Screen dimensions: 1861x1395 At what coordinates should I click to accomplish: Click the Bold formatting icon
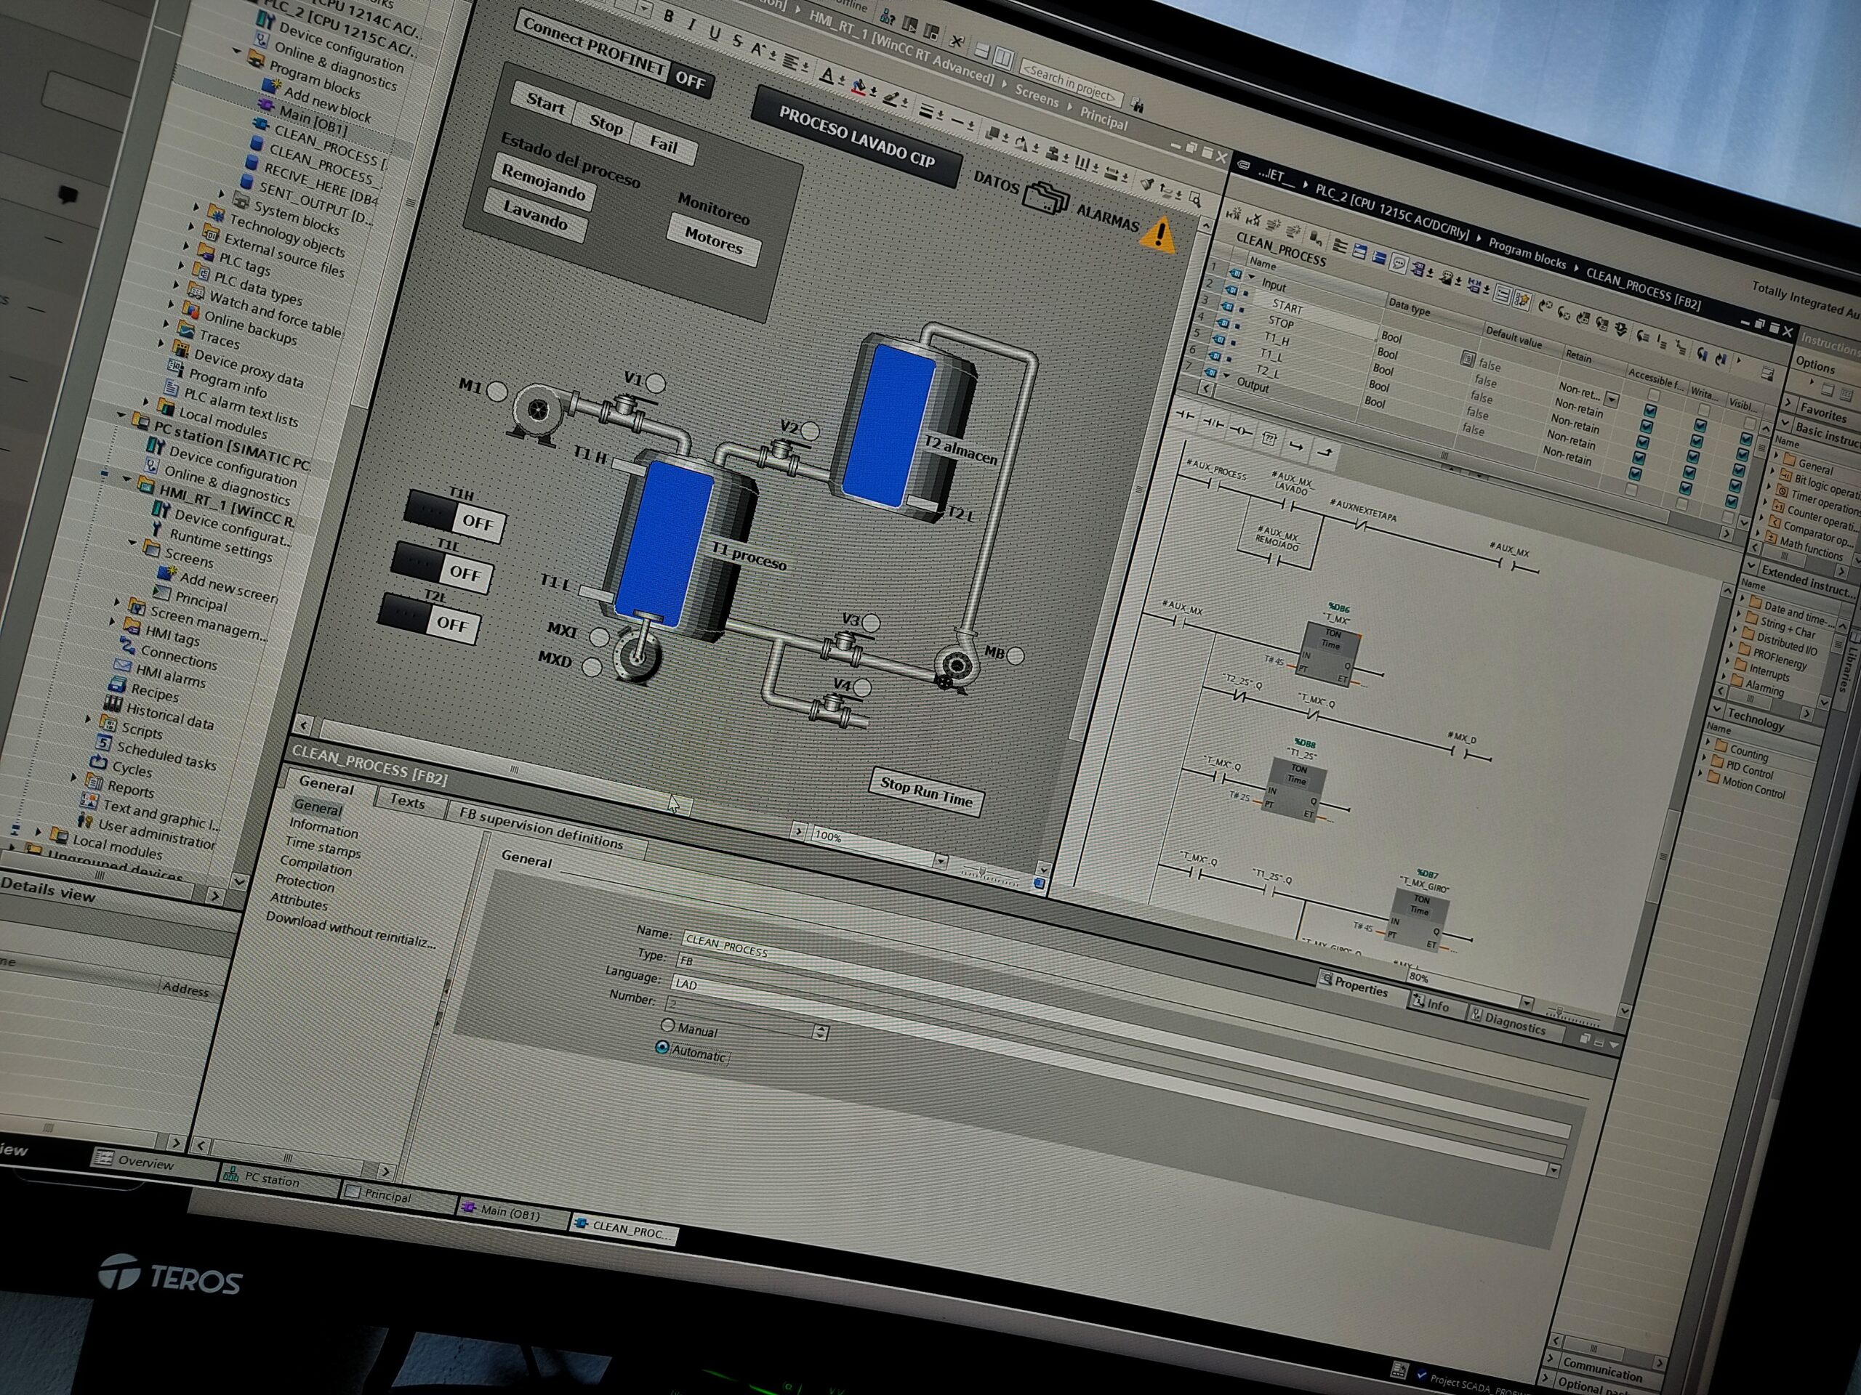669,17
